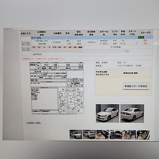Click the その他装備 label
Image resolution: width=159 pixels, height=159 pixels.
116,47
